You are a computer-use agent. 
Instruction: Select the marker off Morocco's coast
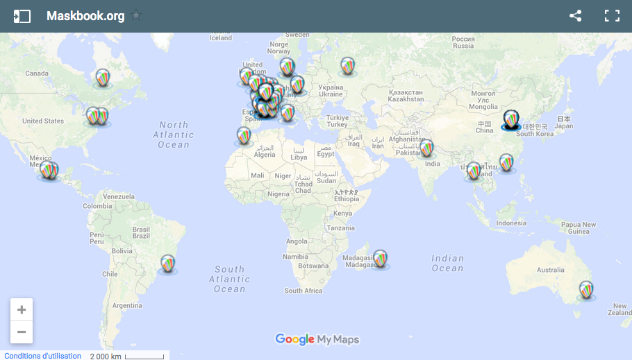pos(244,135)
